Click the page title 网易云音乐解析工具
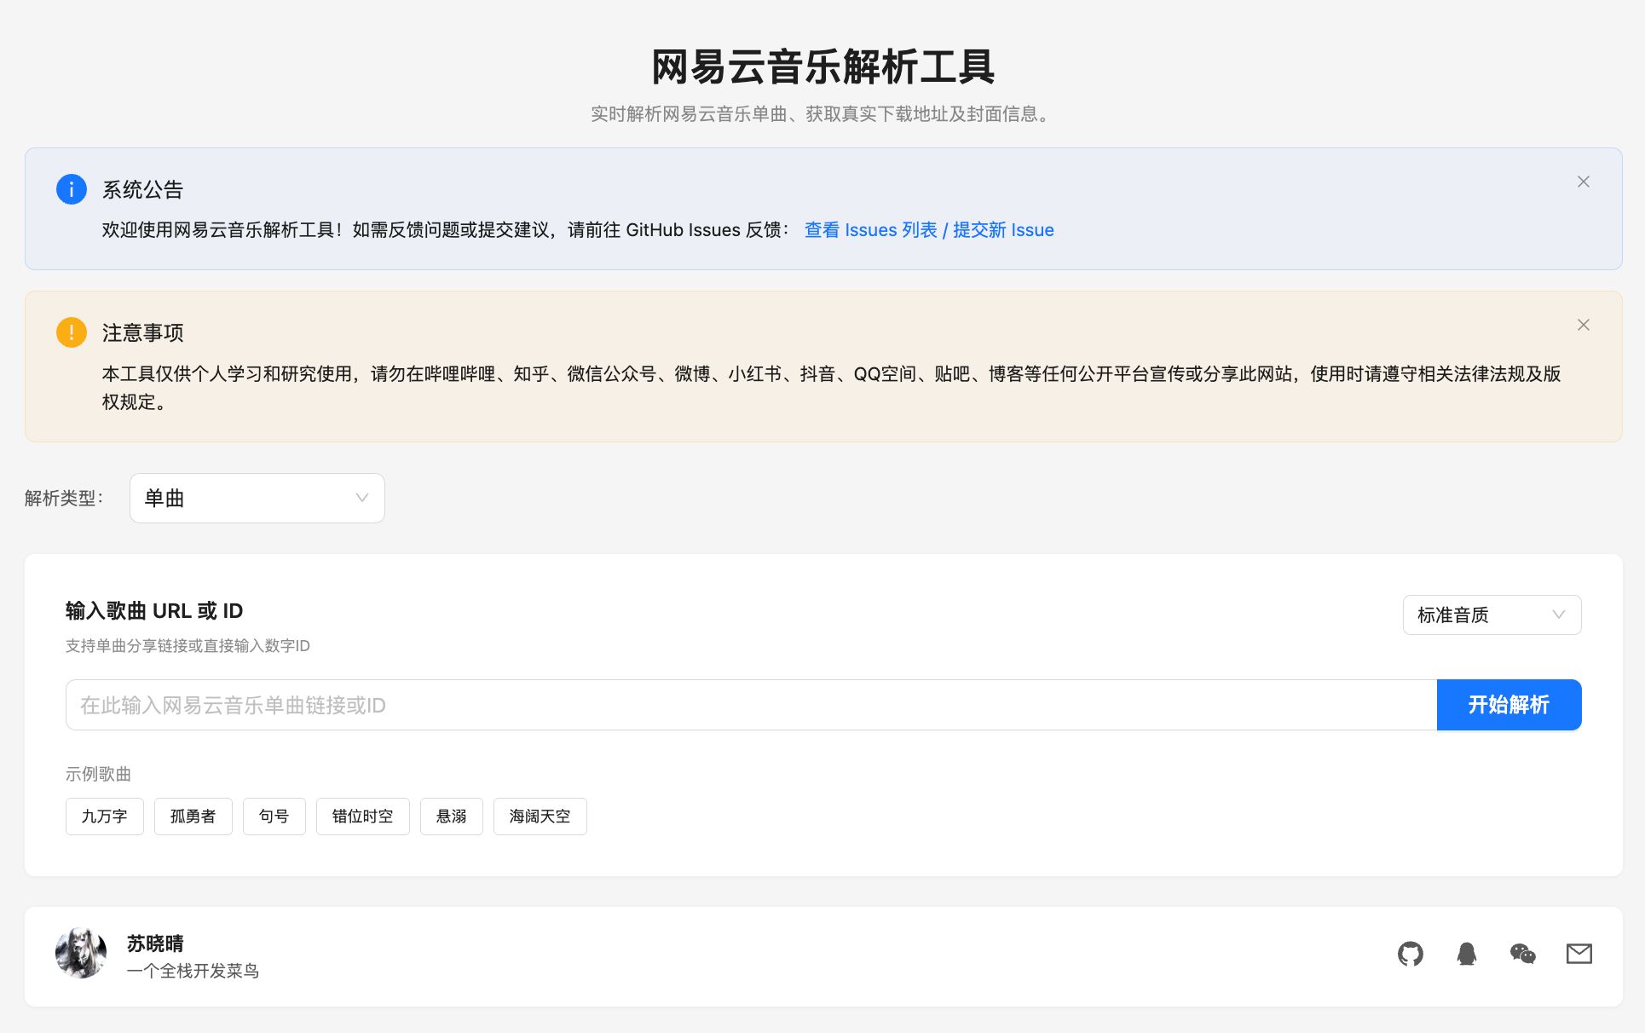This screenshot has height=1033, width=1645. pyautogui.click(x=823, y=66)
